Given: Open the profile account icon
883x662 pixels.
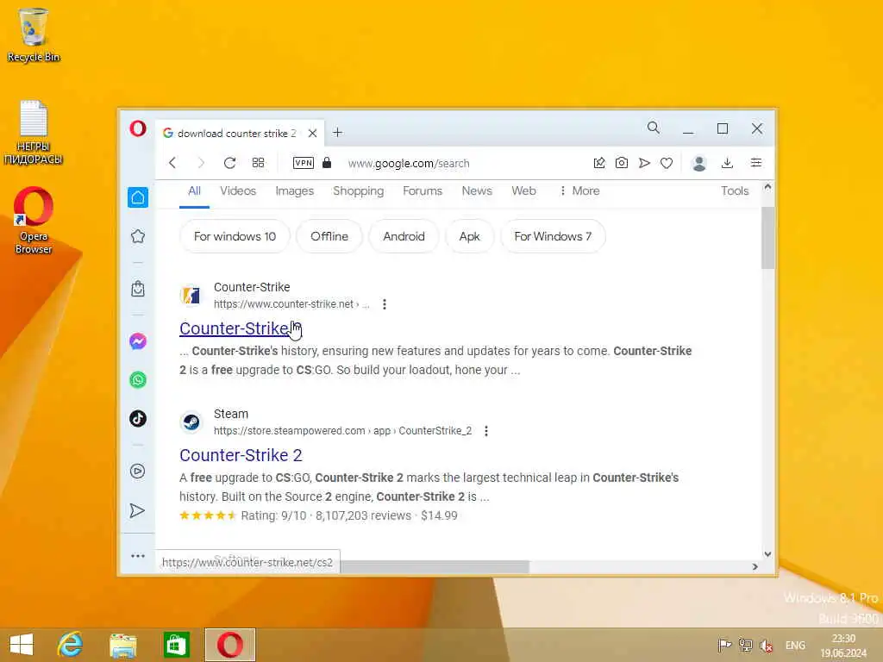Looking at the screenshot, I should pyautogui.click(x=699, y=163).
